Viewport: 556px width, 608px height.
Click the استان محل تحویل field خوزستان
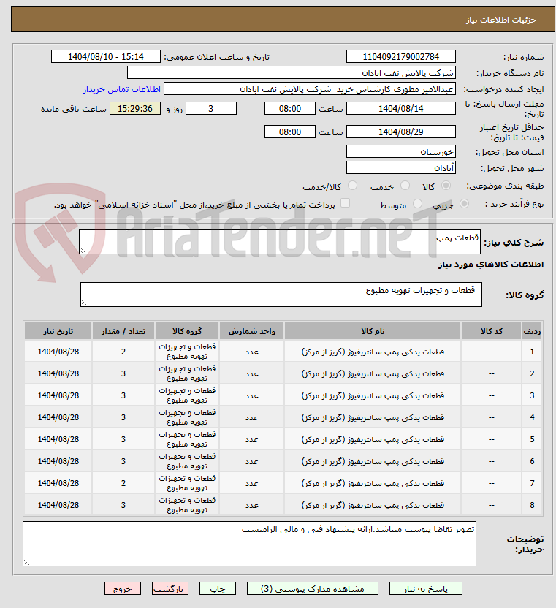pyautogui.click(x=401, y=151)
